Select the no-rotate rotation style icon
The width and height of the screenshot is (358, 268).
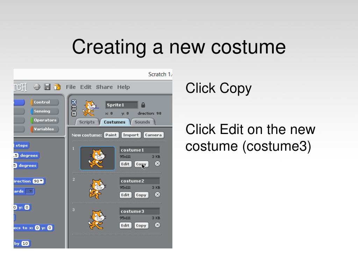pyautogui.click(x=74, y=114)
